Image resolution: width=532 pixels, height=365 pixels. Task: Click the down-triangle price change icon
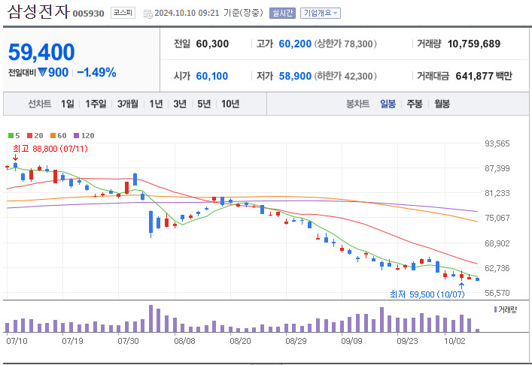click(42, 73)
